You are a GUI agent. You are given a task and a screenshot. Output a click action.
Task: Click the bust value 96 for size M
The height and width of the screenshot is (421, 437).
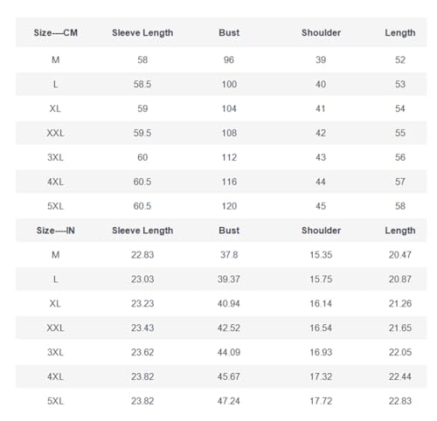(x=229, y=60)
